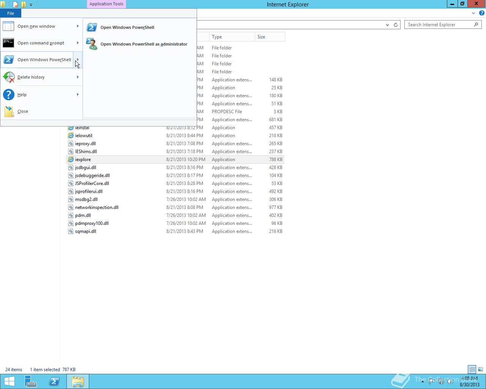Launch PowerShell from the taskbar

tap(54, 381)
